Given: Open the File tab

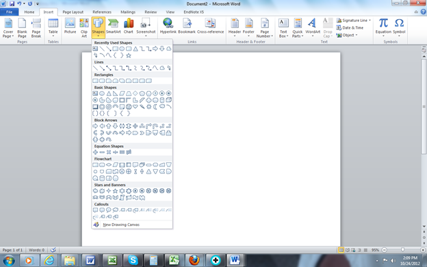Looking at the screenshot, I should click(x=10, y=12).
